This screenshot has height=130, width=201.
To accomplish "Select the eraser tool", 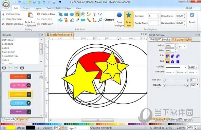I will point(72,20).
